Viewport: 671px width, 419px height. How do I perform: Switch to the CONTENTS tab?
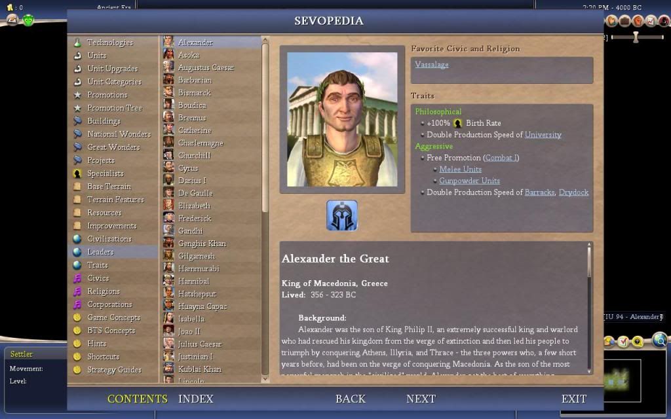138,399
